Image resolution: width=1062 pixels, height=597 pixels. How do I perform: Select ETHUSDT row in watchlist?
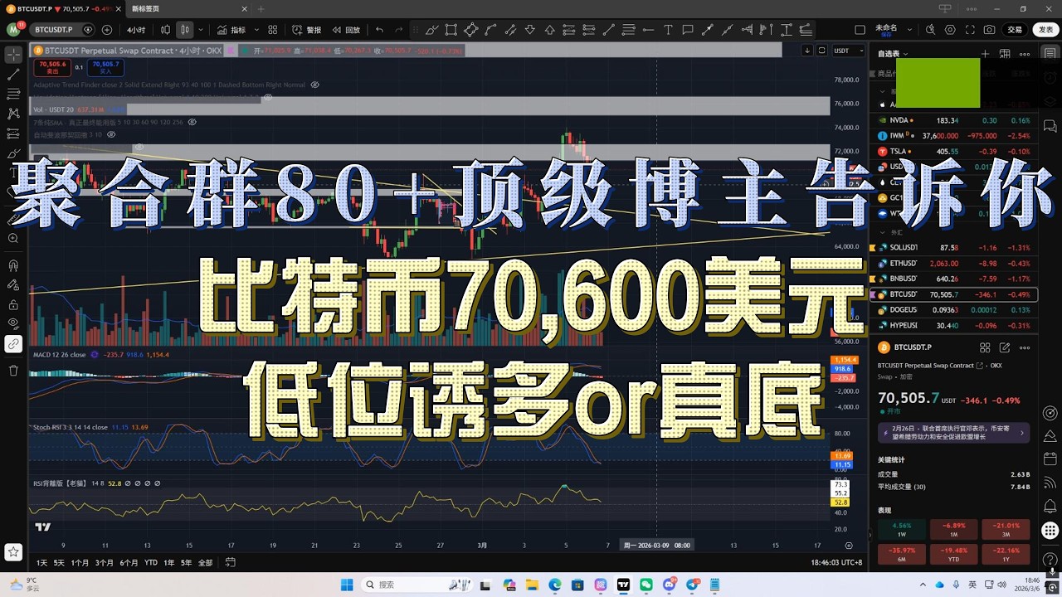pyautogui.click(x=954, y=263)
